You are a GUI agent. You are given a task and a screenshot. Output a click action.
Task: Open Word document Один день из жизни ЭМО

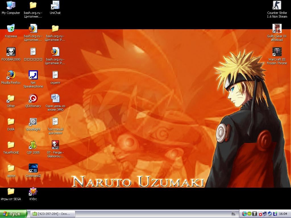coord(55,102)
